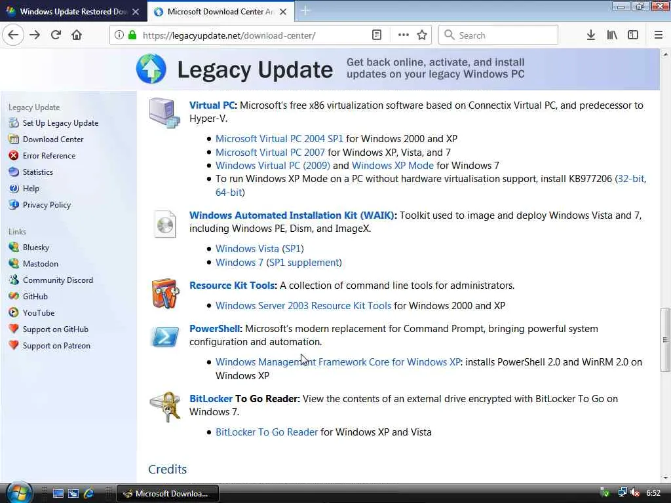This screenshot has height=503, width=671.
Task: Click the page's vertical scrollbar thumb
Action: (x=665, y=340)
